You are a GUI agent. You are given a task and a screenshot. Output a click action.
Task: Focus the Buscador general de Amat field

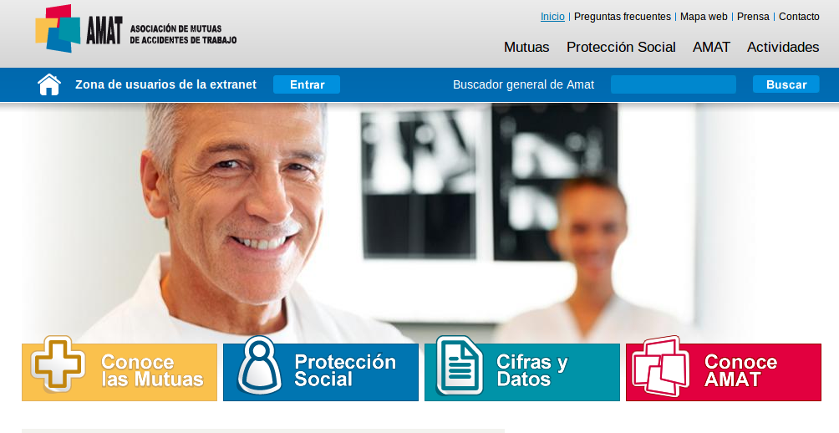674,84
